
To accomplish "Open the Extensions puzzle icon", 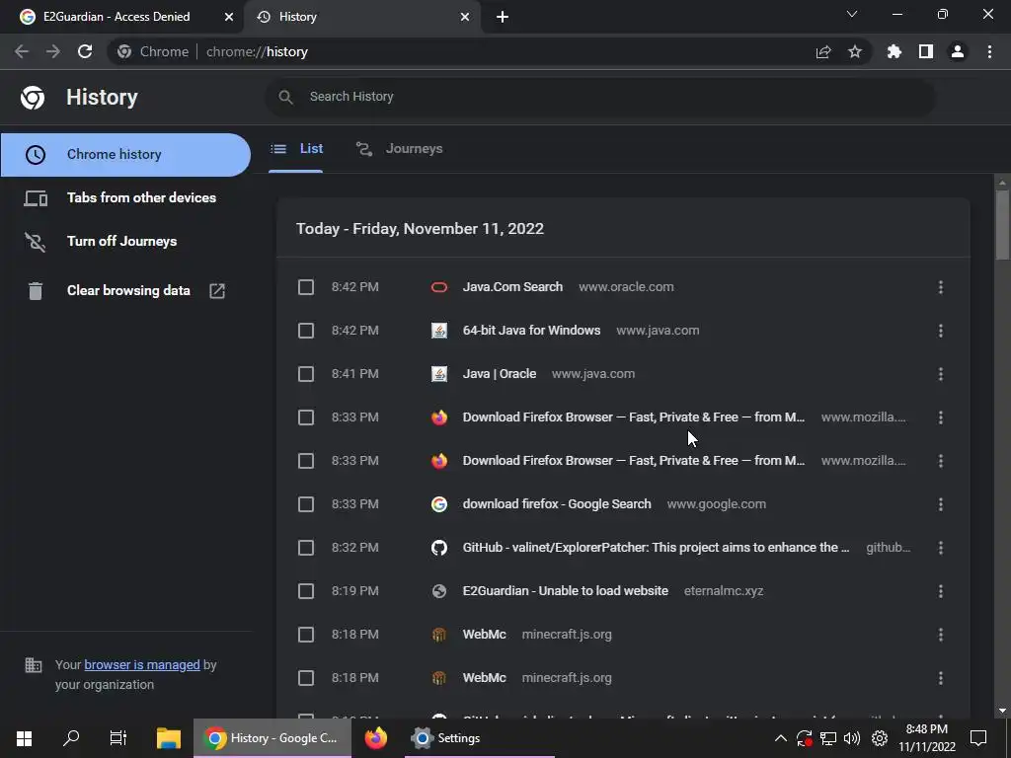I will tap(894, 51).
